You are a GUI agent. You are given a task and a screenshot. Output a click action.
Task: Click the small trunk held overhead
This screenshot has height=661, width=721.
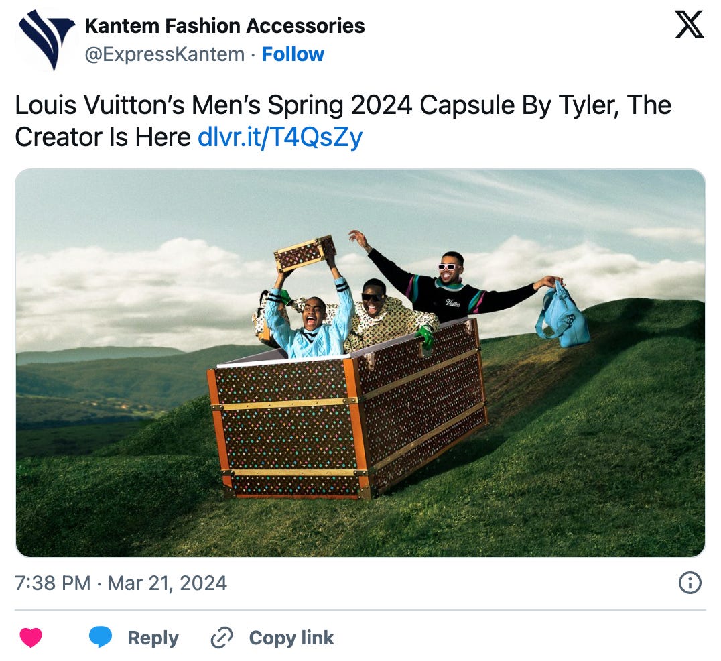coord(306,253)
